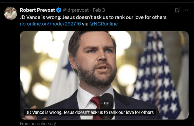Open the @drprevost handle link

pos(76,10)
